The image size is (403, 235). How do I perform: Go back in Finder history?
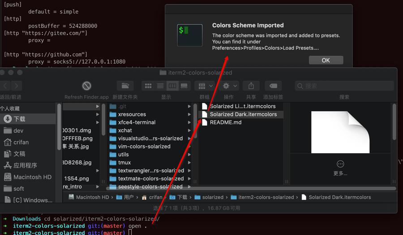point(6,86)
